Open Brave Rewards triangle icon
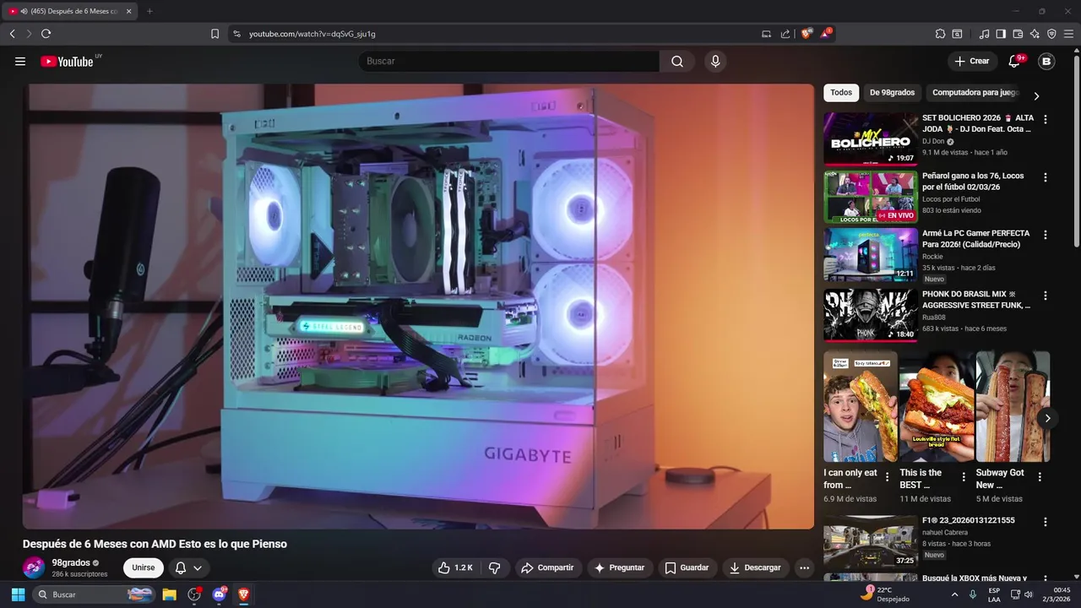The height and width of the screenshot is (608, 1081). [826, 34]
